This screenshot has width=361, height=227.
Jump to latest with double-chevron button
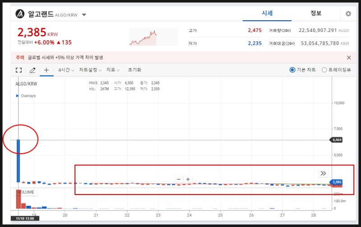323,173
